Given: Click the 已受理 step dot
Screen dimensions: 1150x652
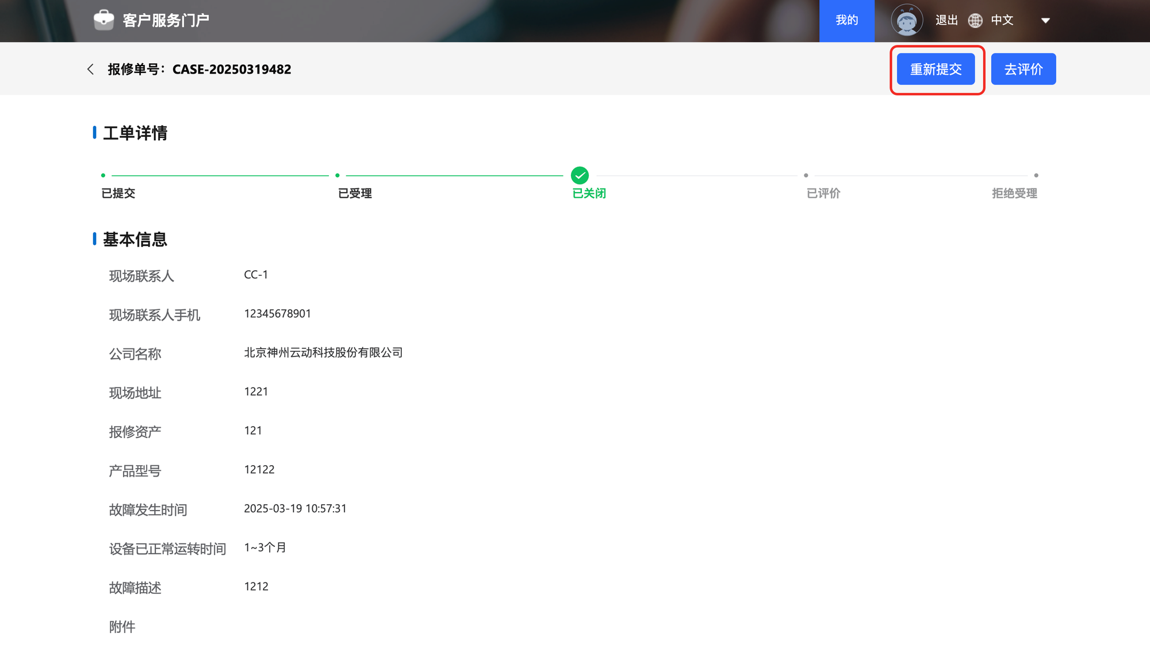Looking at the screenshot, I should (338, 175).
